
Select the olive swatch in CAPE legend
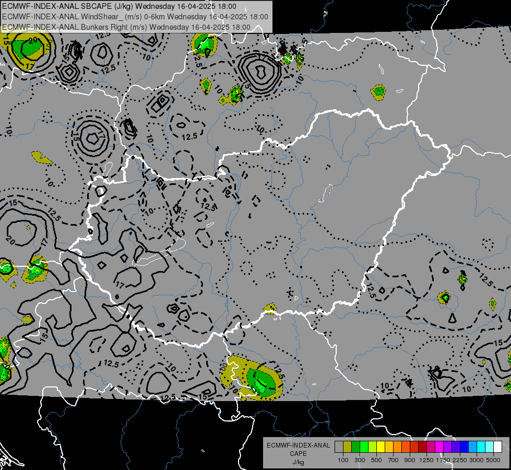348,447
